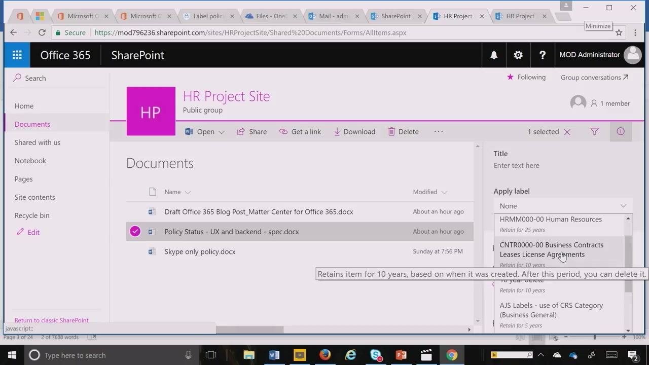Open Site contents link
This screenshot has height=365, width=649.
tap(34, 197)
